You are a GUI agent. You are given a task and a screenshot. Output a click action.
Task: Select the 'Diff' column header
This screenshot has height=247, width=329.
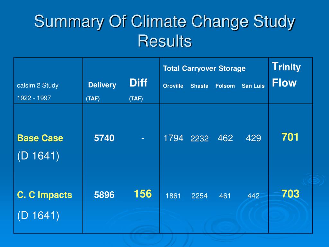click(138, 83)
